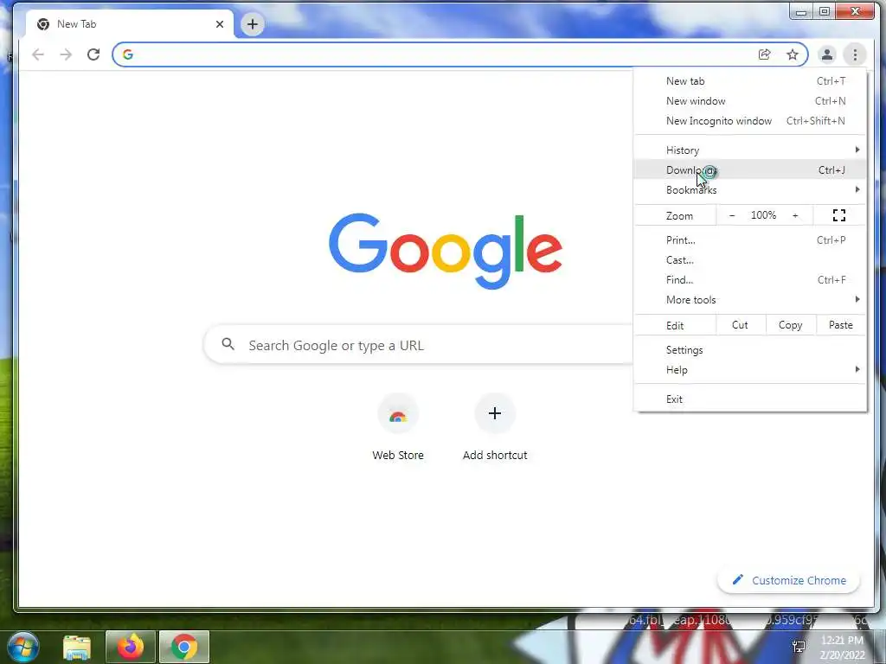Click the three-dot Chrome menu button
This screenshot has height=664, width=886.
pos(855,54)
